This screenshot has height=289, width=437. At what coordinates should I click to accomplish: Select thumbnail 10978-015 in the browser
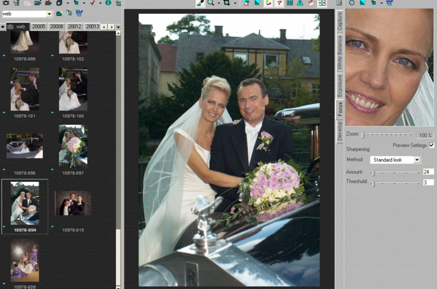[x=72, y=203]
